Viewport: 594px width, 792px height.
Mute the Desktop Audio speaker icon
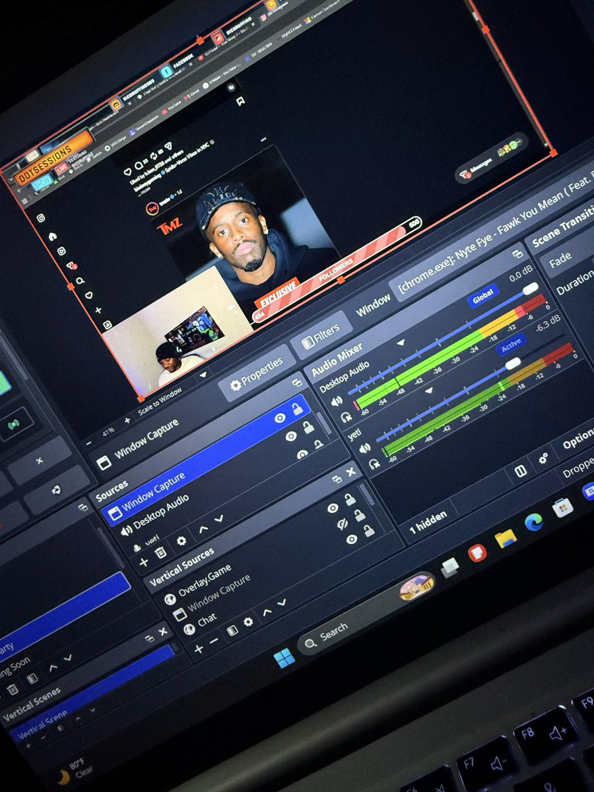coord(337,401)
